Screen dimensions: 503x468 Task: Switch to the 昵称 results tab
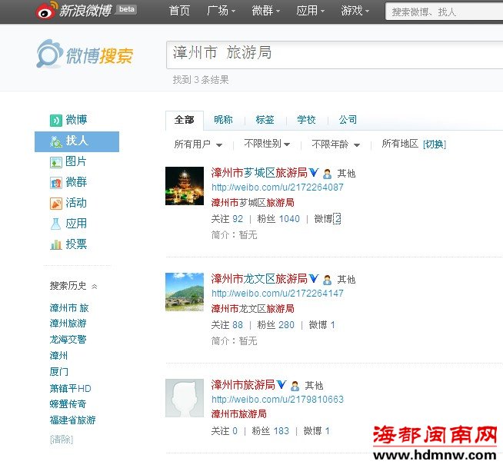223,120
